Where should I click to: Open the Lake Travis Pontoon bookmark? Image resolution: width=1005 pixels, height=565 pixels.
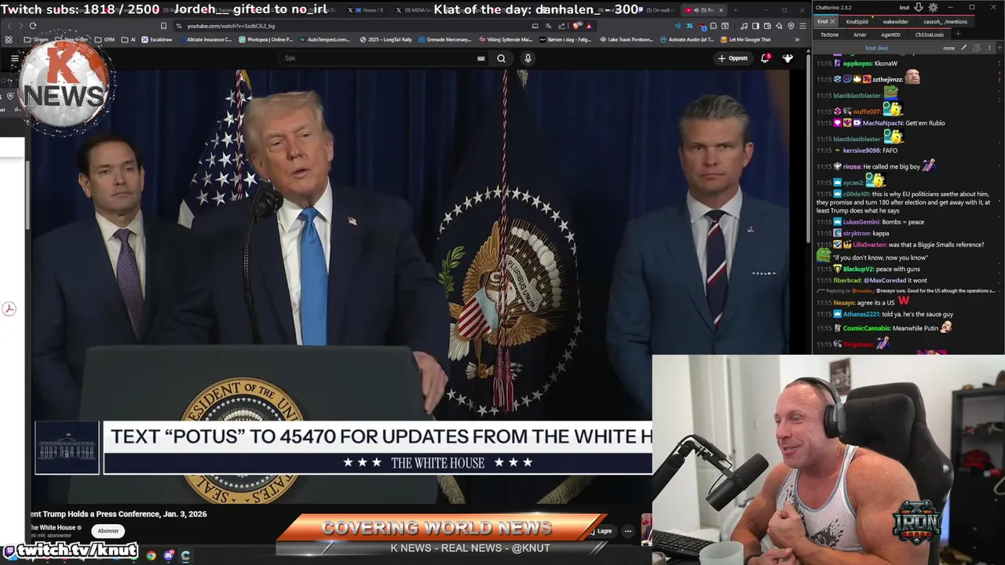point(627,39)
